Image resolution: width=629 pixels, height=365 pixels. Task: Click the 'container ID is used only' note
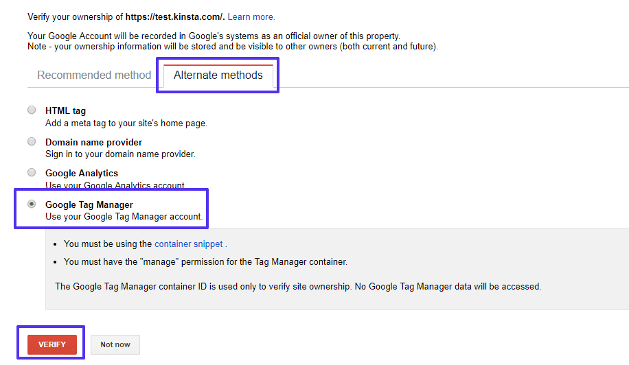pos(298,287)
